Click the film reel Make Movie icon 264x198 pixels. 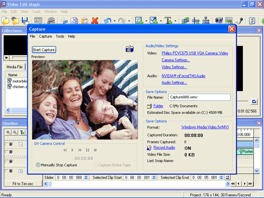[51, 21]
